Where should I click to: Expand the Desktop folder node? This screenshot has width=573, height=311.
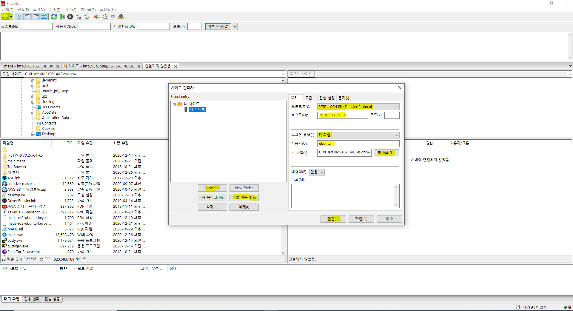coord(33,134)
